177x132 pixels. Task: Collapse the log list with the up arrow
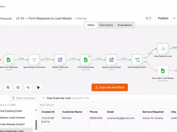click(x=36, y=110)
